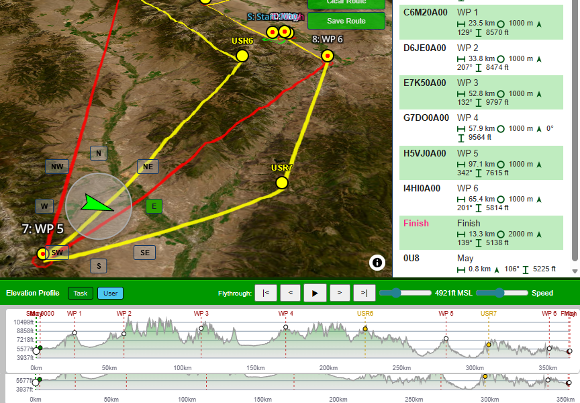Click the 4921ft MSL altitude readout

(x=454, y=293)
